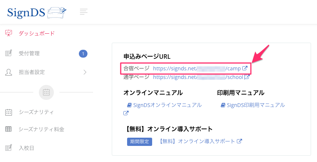Viewport: 317px width, 162px height.
Task: Open the SignDSオンラインマニュアル link
Action: click(164, 105)
